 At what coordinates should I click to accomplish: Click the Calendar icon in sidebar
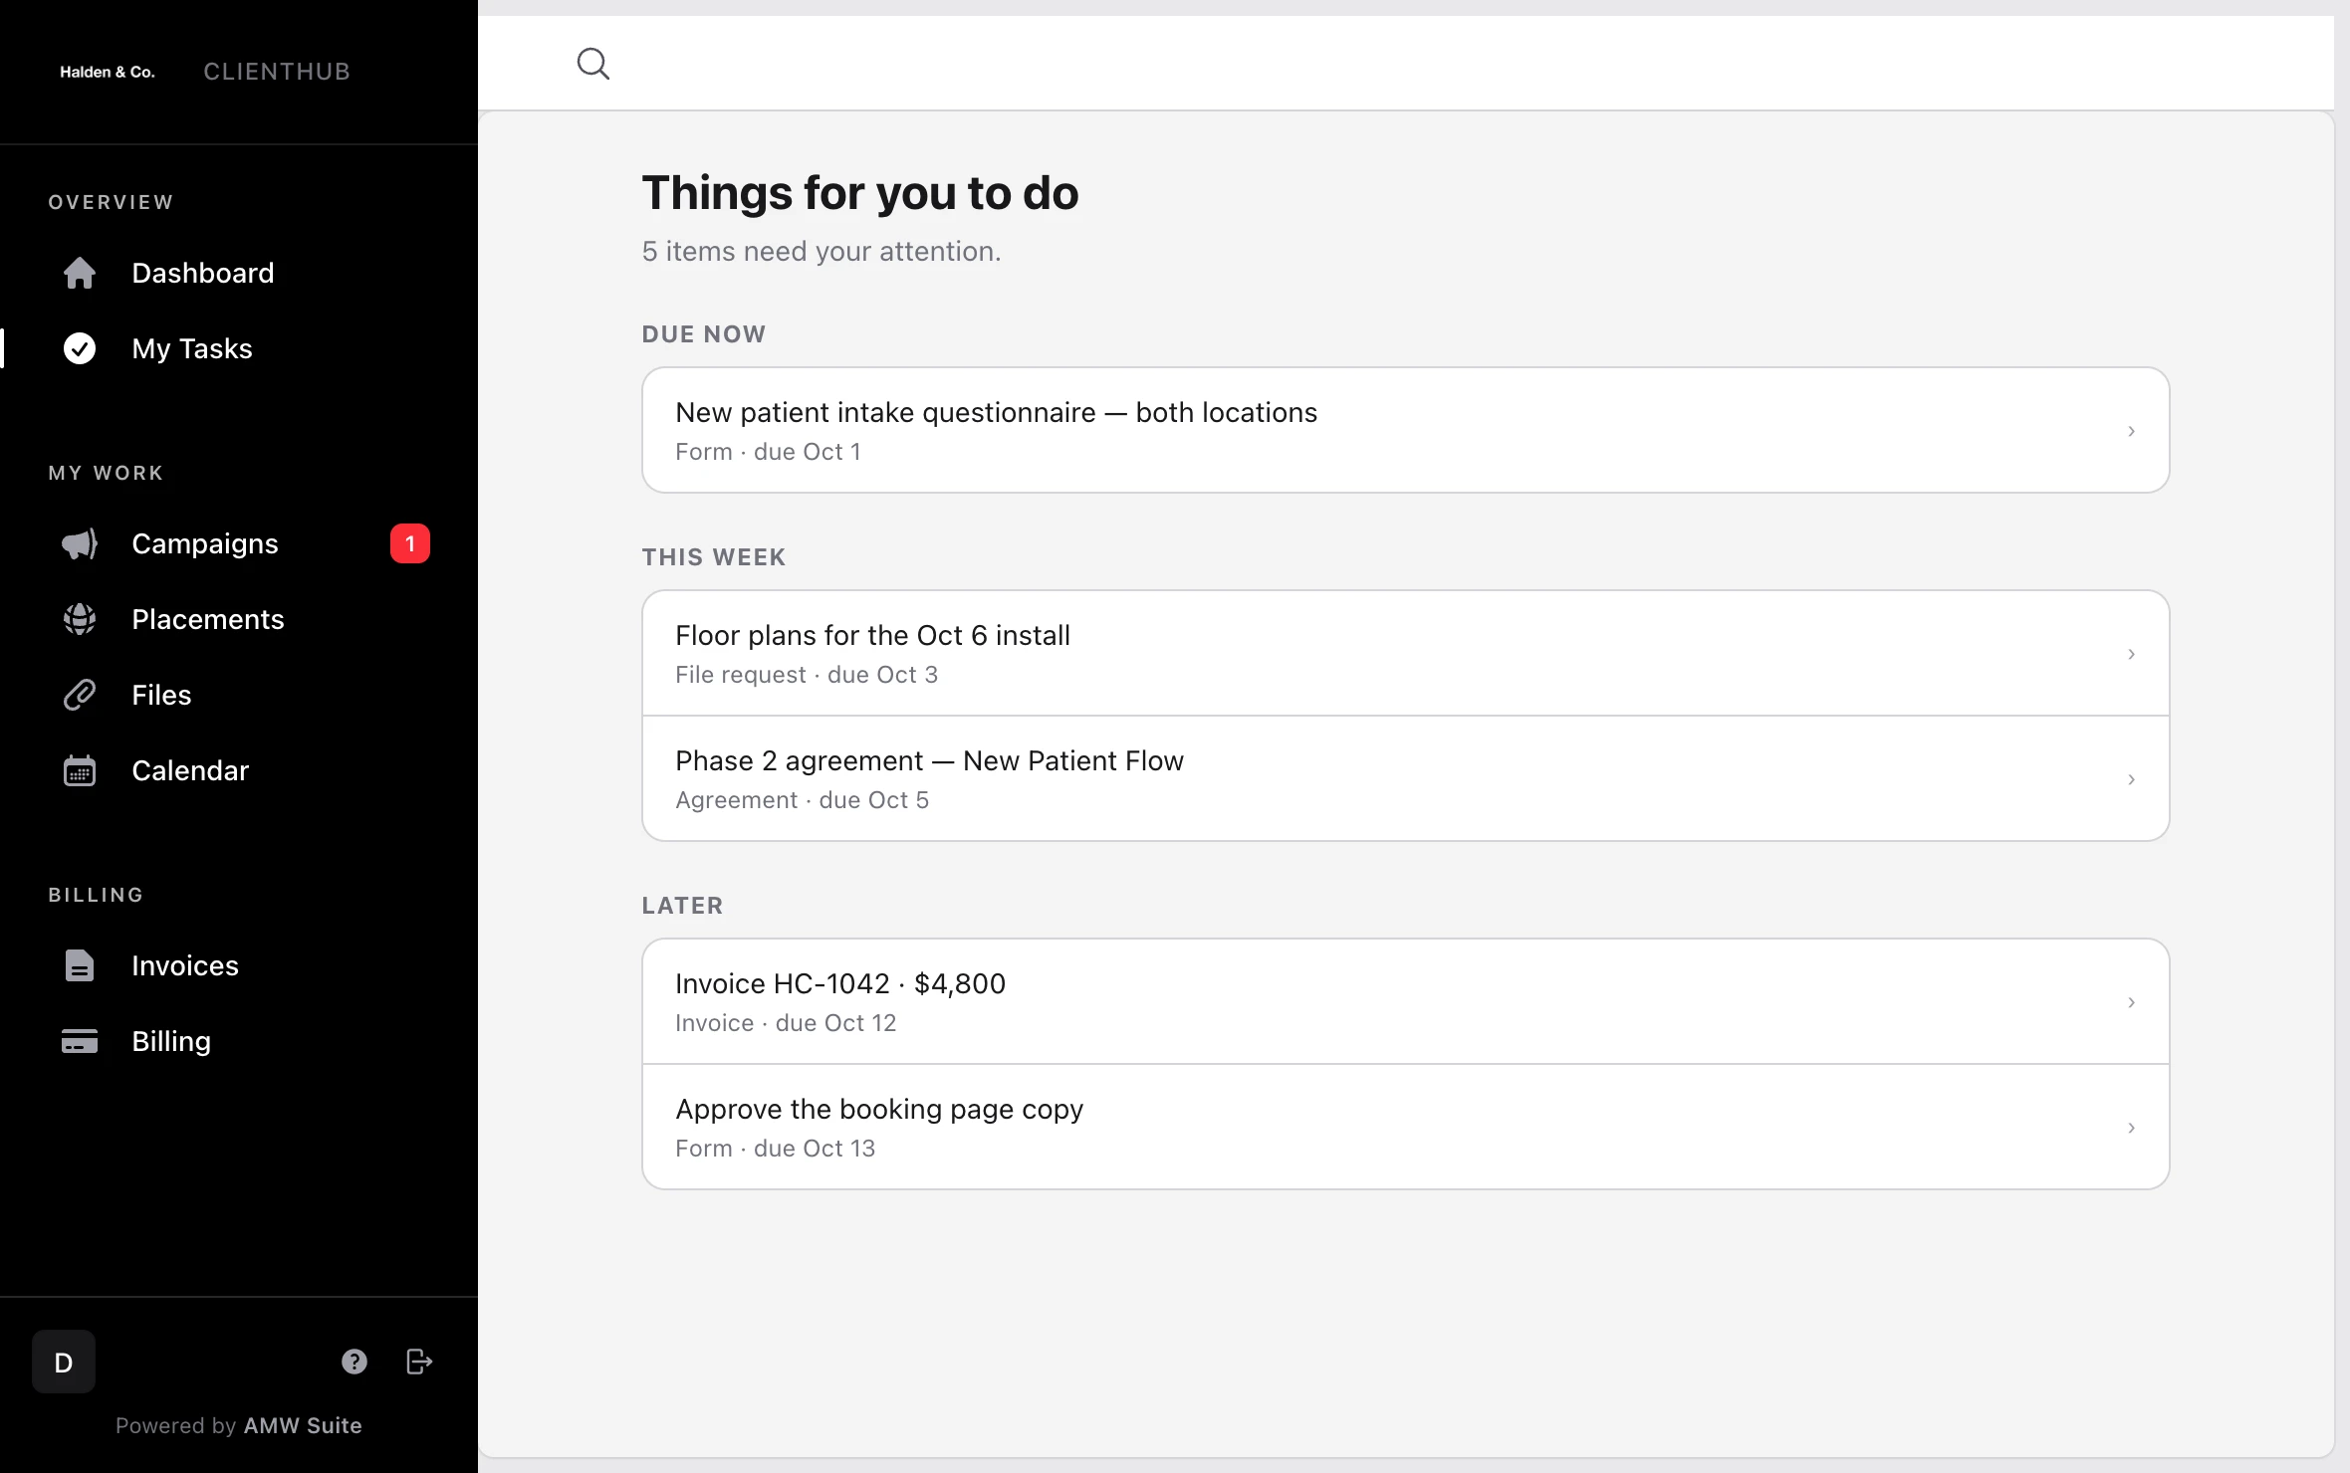(80, 770)
